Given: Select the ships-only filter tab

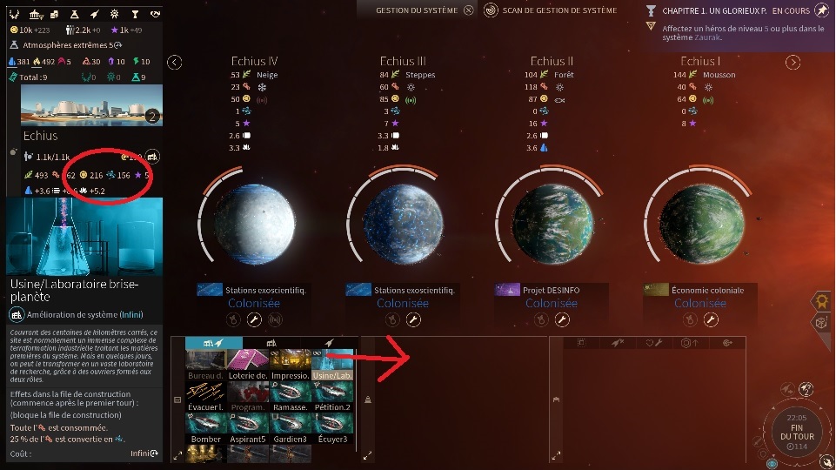Looking at the screenshot, I should (329, 343).
